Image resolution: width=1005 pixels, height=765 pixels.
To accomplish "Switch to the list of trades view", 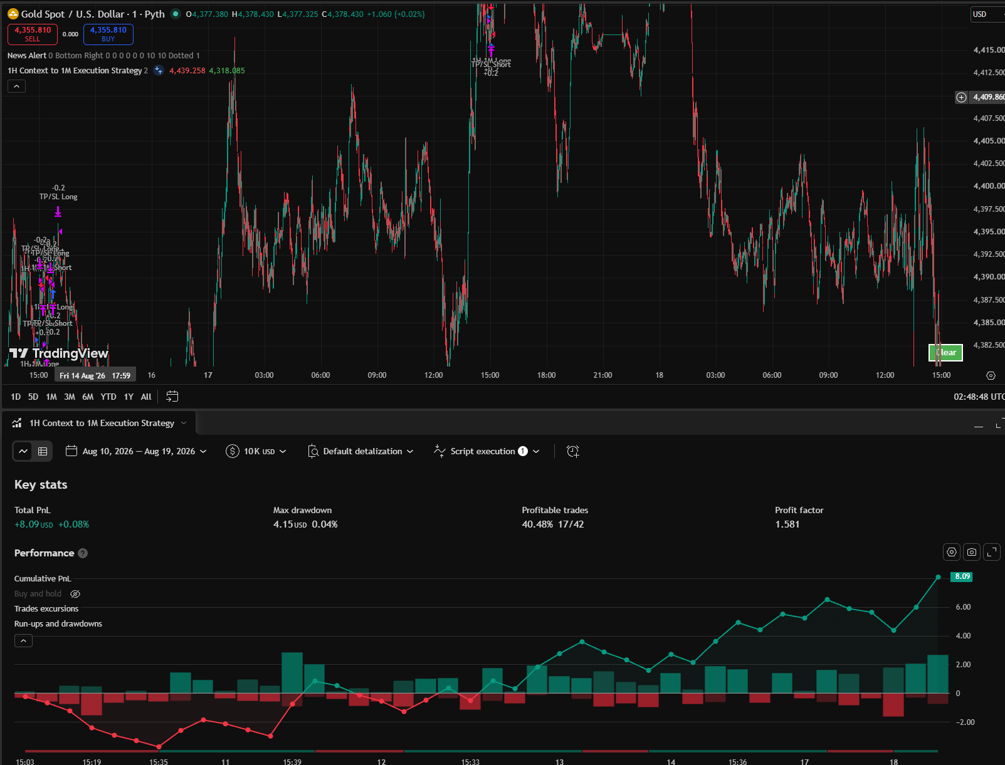I will click(x=43, y=451).
